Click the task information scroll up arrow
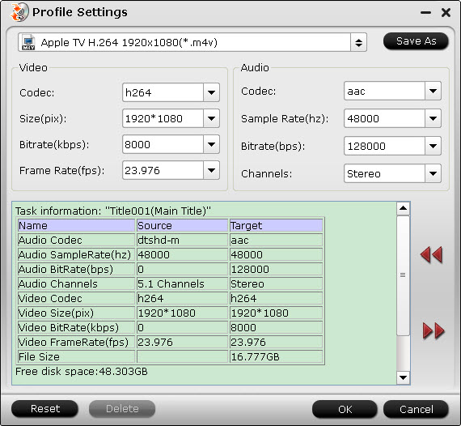The height and width of the screenshot is (426, 461). [403, 208]
